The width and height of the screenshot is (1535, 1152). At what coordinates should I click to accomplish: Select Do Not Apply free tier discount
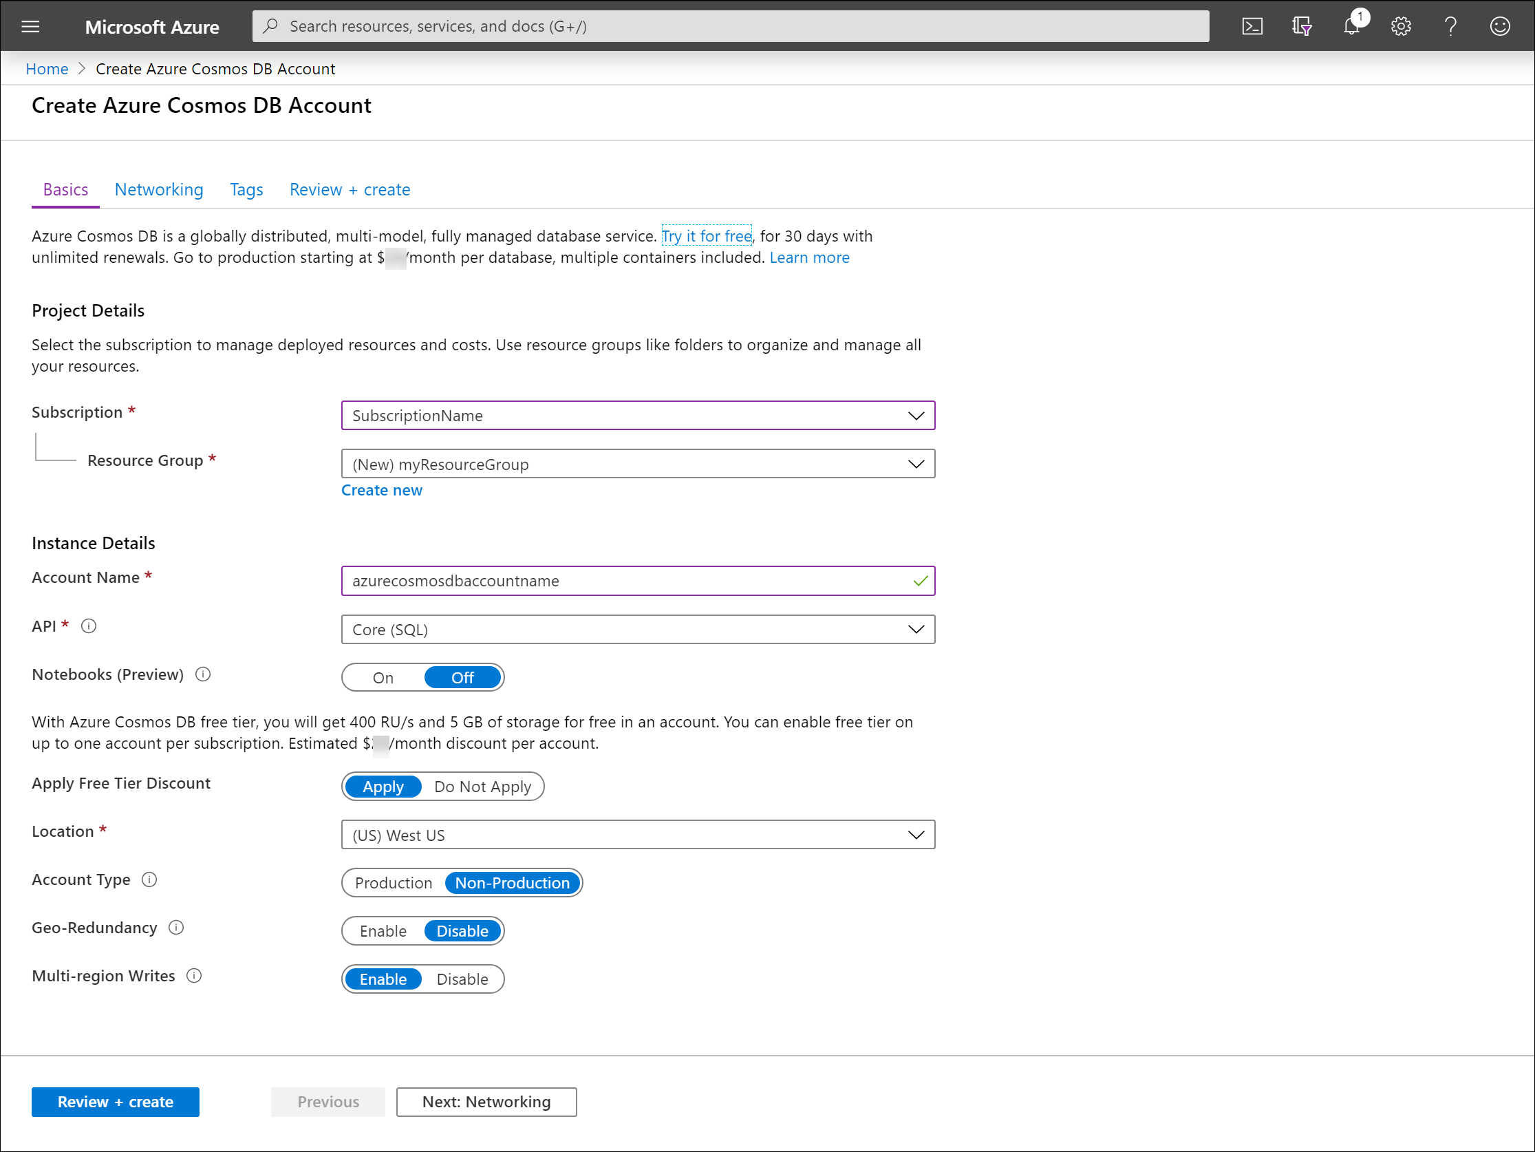(482, 787)
